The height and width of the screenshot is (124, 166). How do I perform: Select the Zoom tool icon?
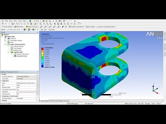[x=47, y=24]
